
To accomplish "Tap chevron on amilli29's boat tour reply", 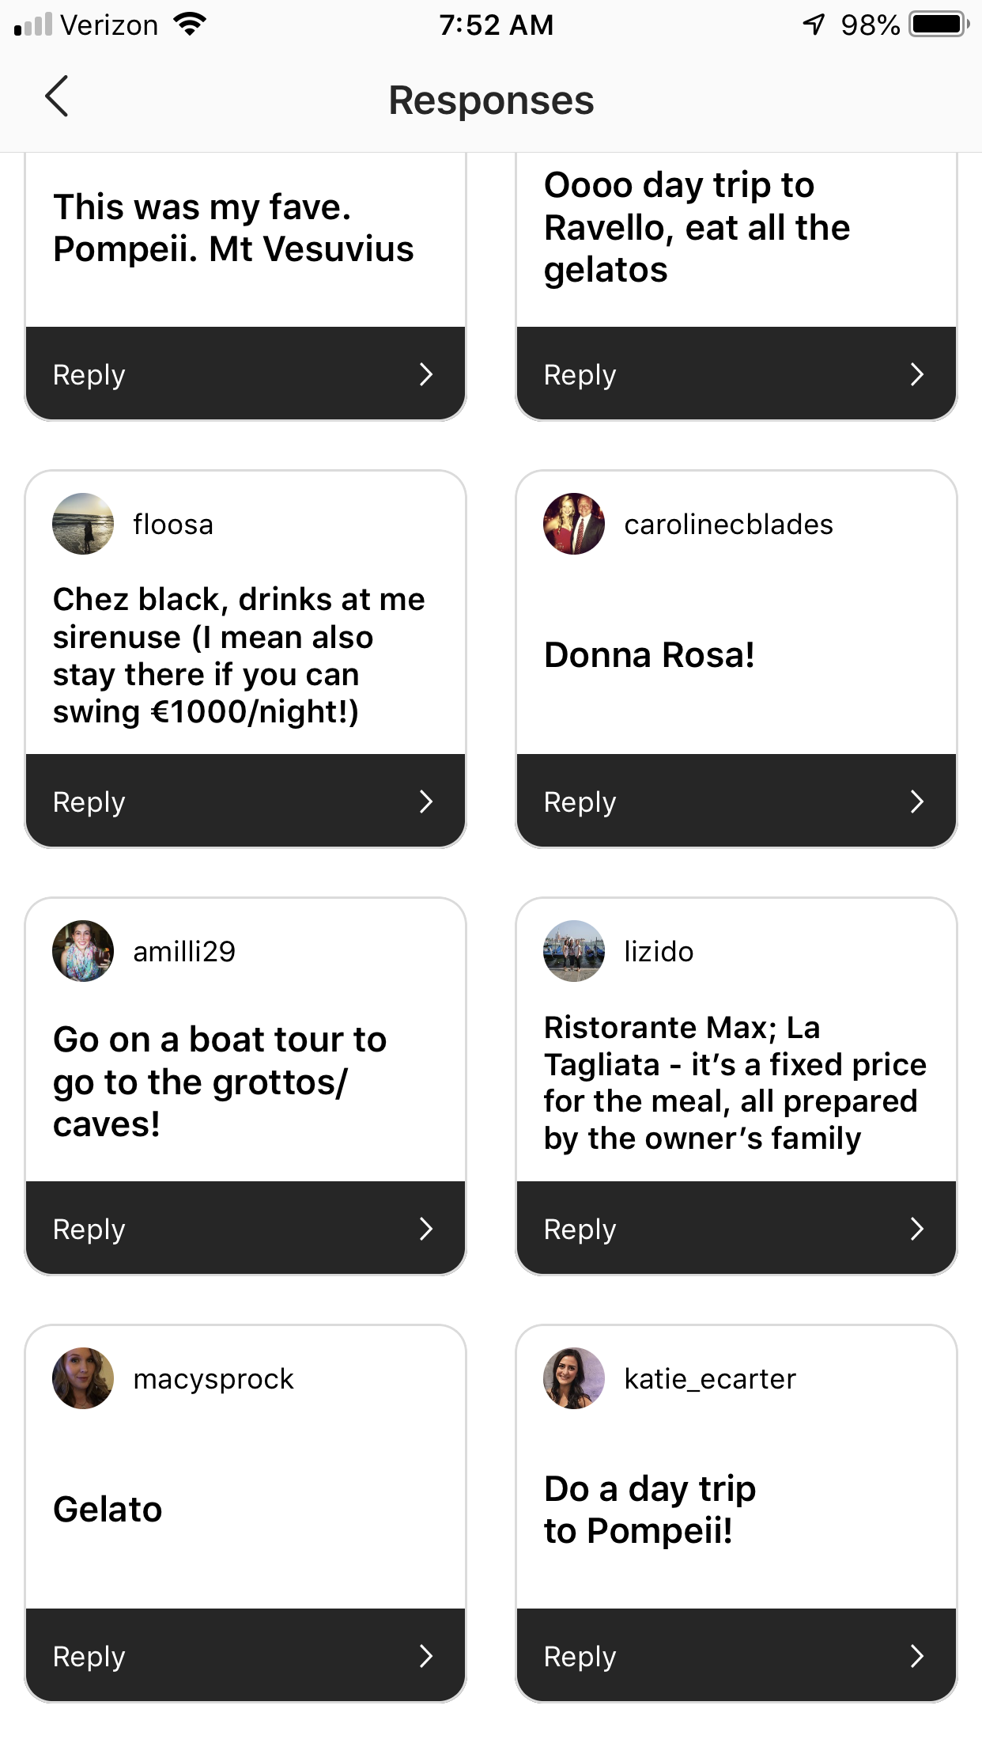I will click(426, 1229).
